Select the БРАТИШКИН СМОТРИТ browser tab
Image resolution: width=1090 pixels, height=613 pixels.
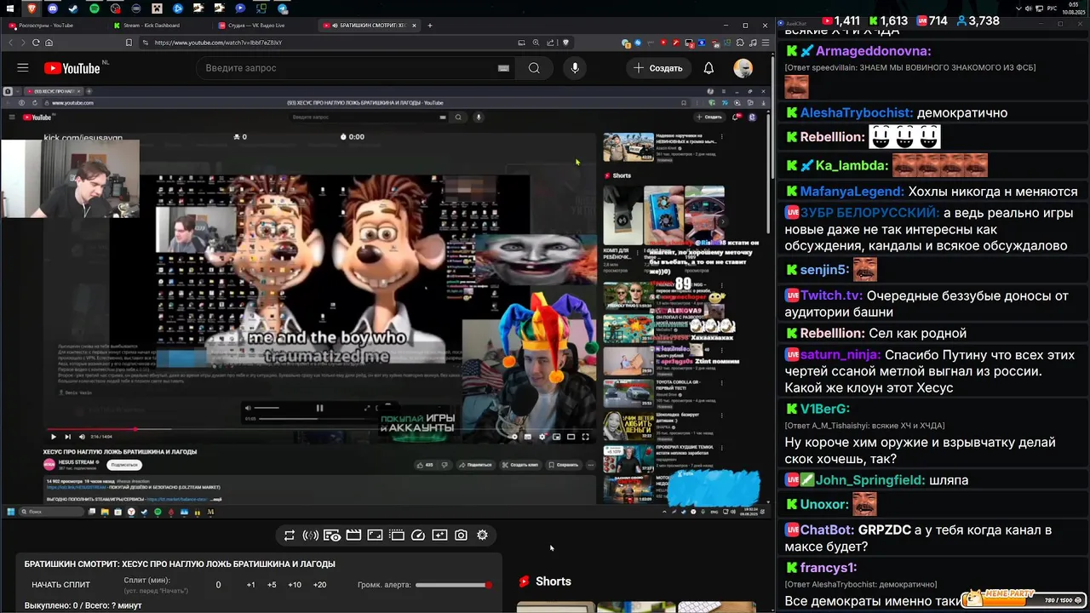tap(368, 26)
